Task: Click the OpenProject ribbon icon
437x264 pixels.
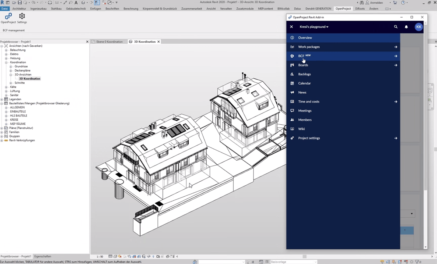Action: click(x=8, y=17)
